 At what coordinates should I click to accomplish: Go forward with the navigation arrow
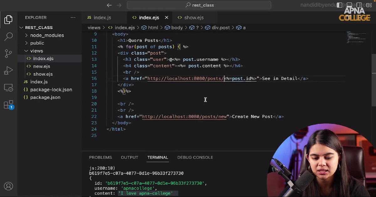tap(119, 5)
